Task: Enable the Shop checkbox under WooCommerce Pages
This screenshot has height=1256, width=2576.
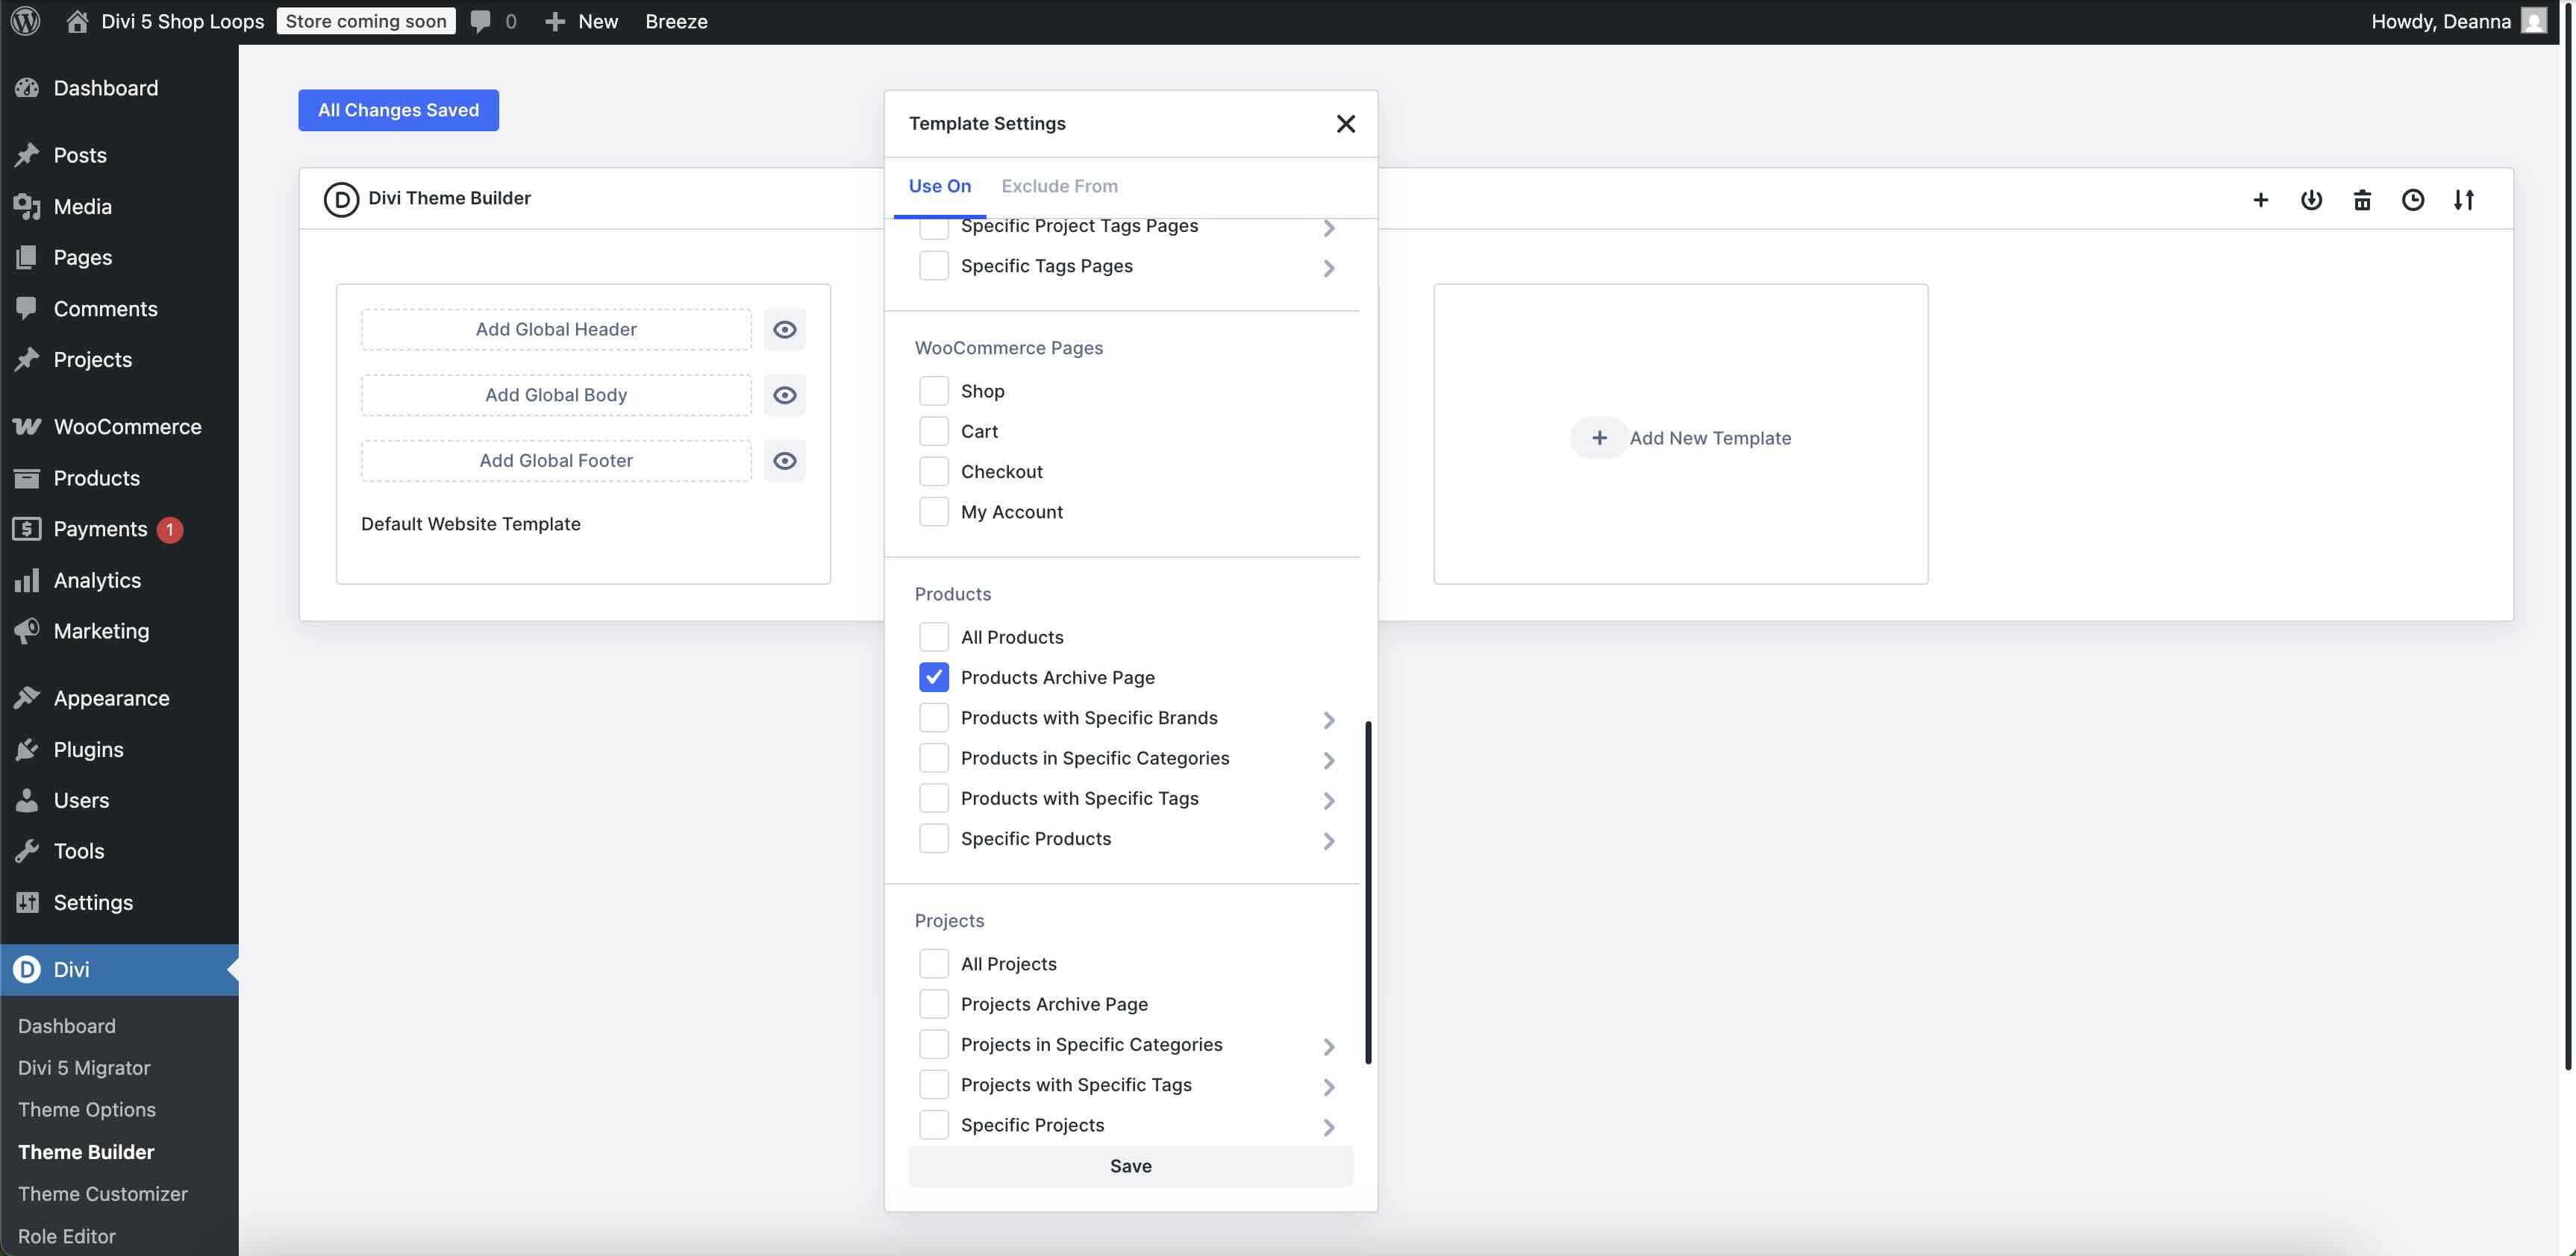Action: [x=934, y=389]
